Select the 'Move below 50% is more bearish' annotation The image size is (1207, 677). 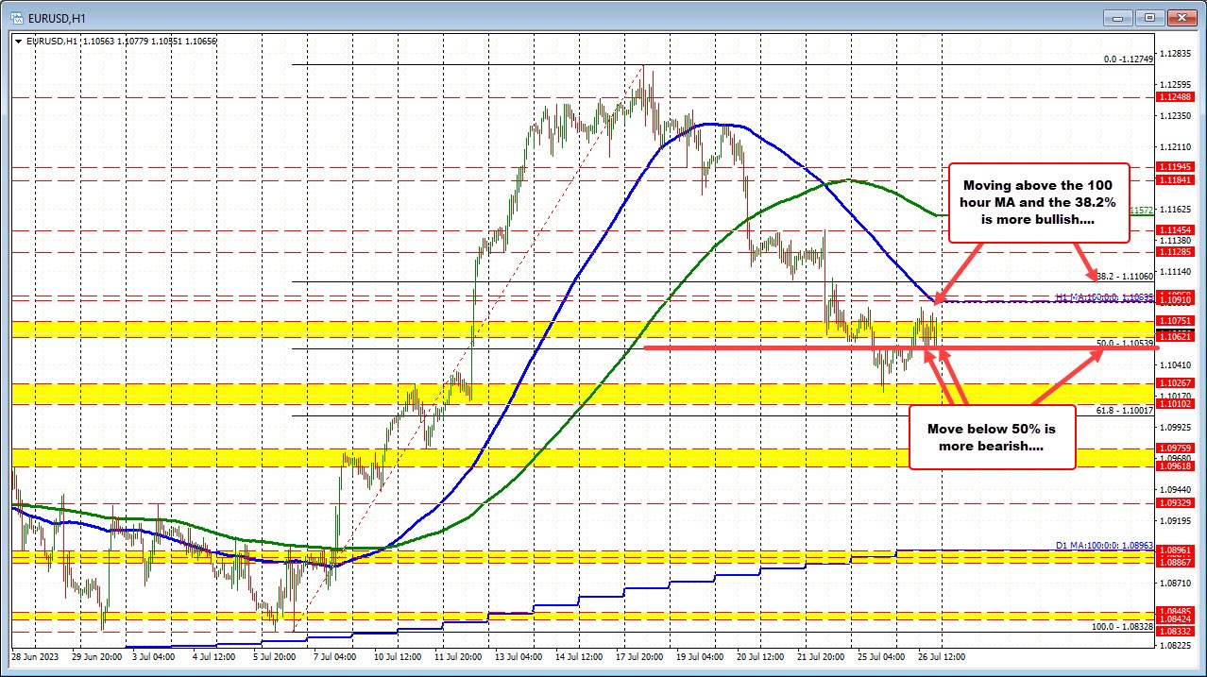(x=991, y=437)
